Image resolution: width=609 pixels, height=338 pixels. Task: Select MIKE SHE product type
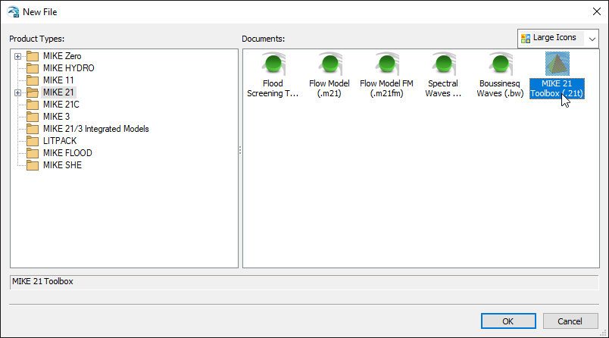pyautogui.click(x=62, y=165)
